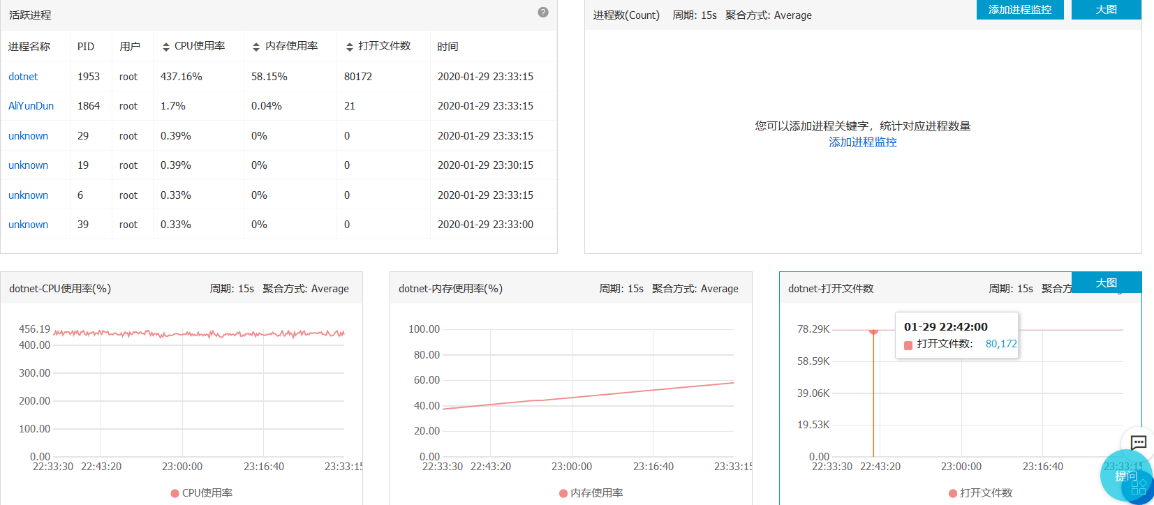Click the 活跃进程 panel title
1154x505 pixels.
[30, 15]
